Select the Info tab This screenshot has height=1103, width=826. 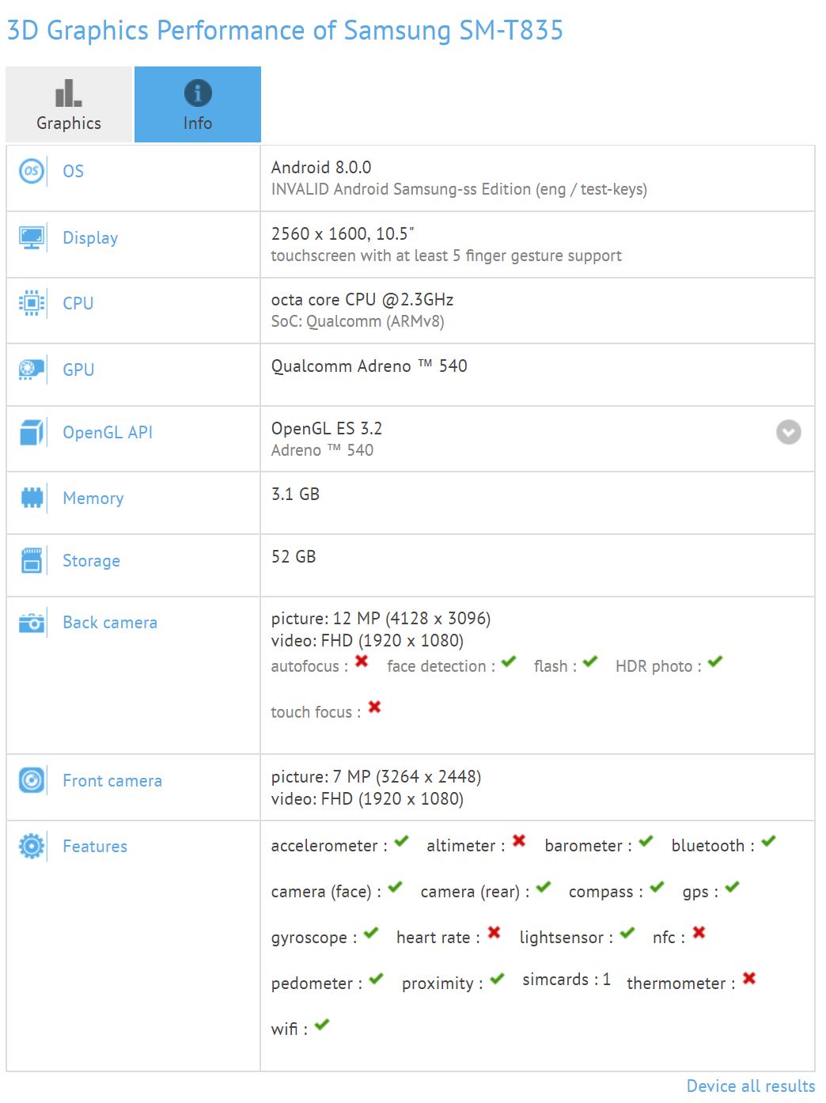click(x=198, y=104)
